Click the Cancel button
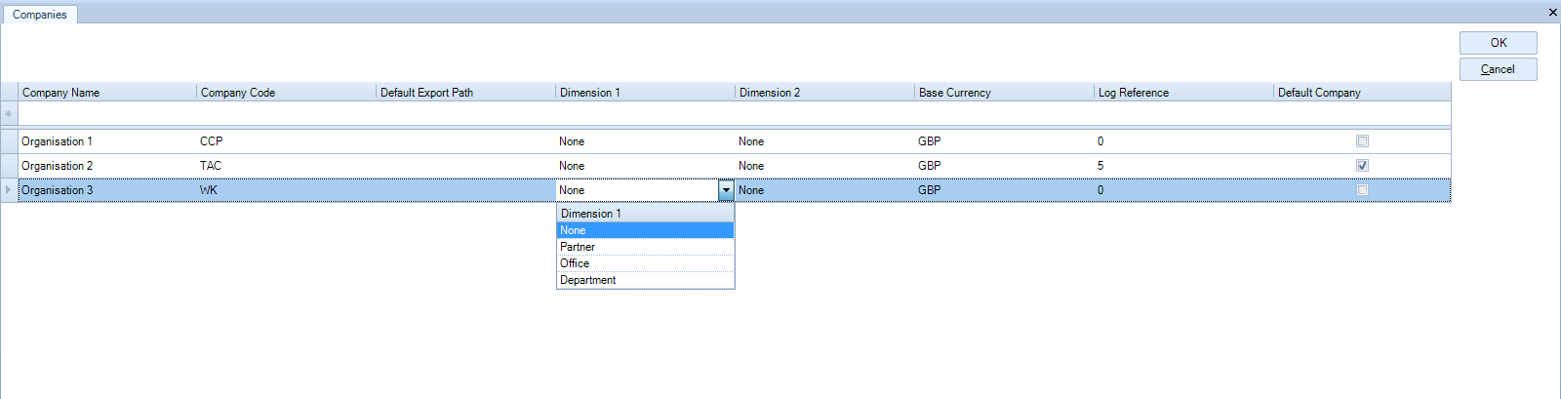1561x399 pixels. [x=1498, y=69]
